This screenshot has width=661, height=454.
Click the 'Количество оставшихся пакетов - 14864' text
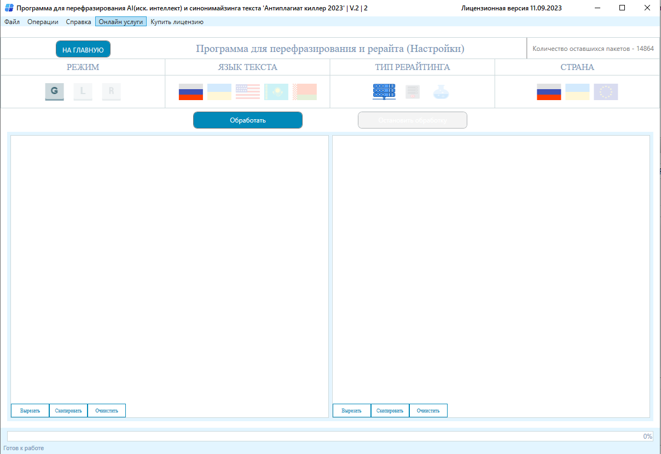click(x=593, y=49)
